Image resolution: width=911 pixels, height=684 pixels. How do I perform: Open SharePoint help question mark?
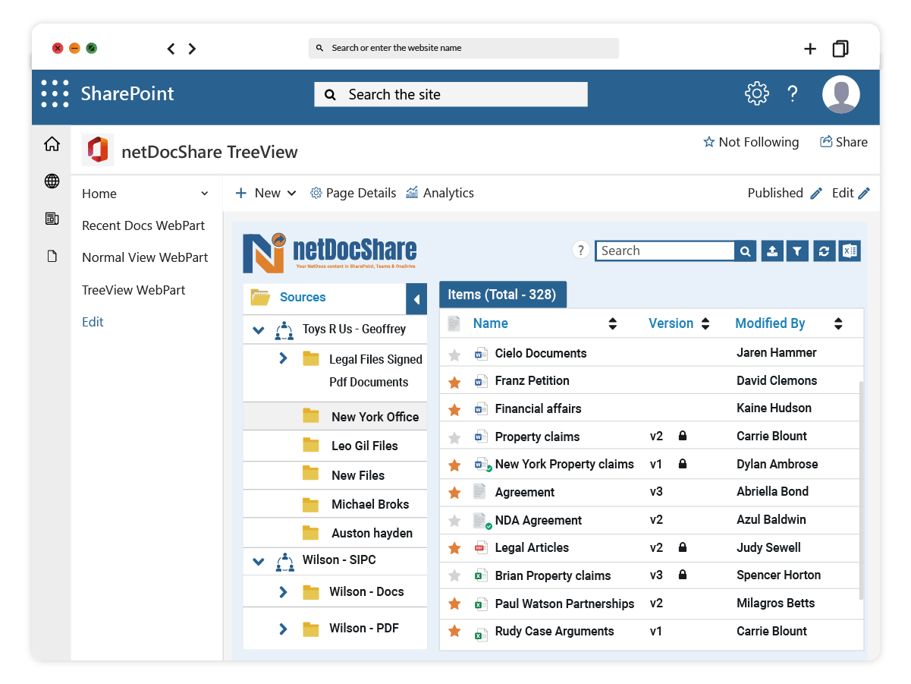(x=793, y=93)
